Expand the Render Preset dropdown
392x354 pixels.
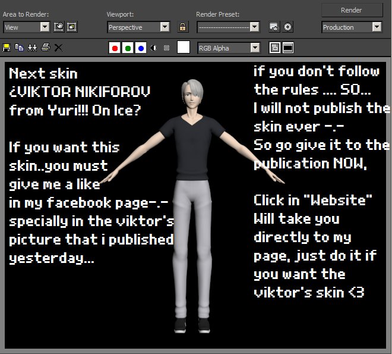click(228, 27)
